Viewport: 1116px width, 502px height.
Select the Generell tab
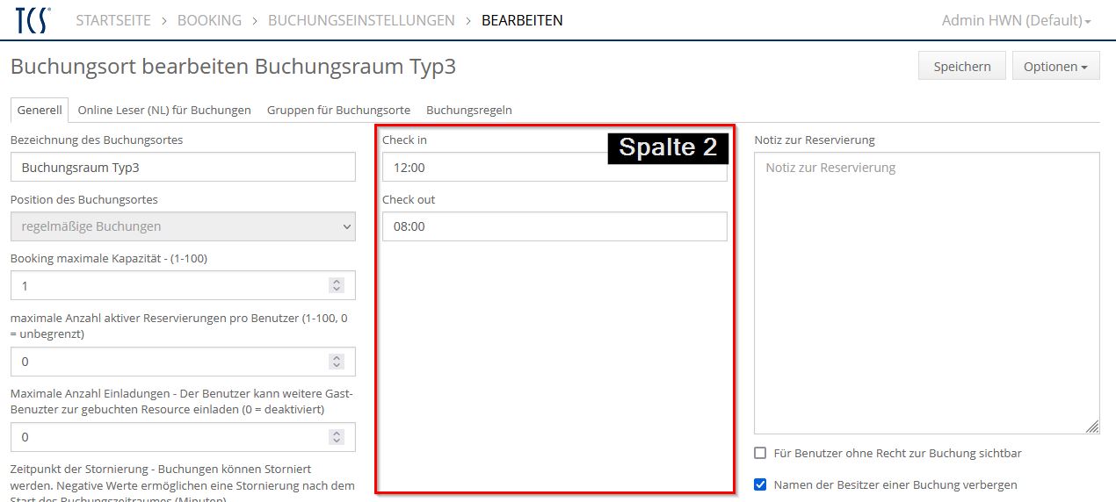pos(40,110)
